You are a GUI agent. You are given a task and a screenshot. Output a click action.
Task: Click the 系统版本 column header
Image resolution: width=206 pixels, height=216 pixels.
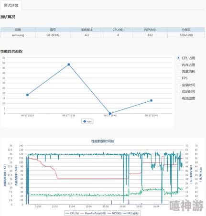click(x=87, y=30)
